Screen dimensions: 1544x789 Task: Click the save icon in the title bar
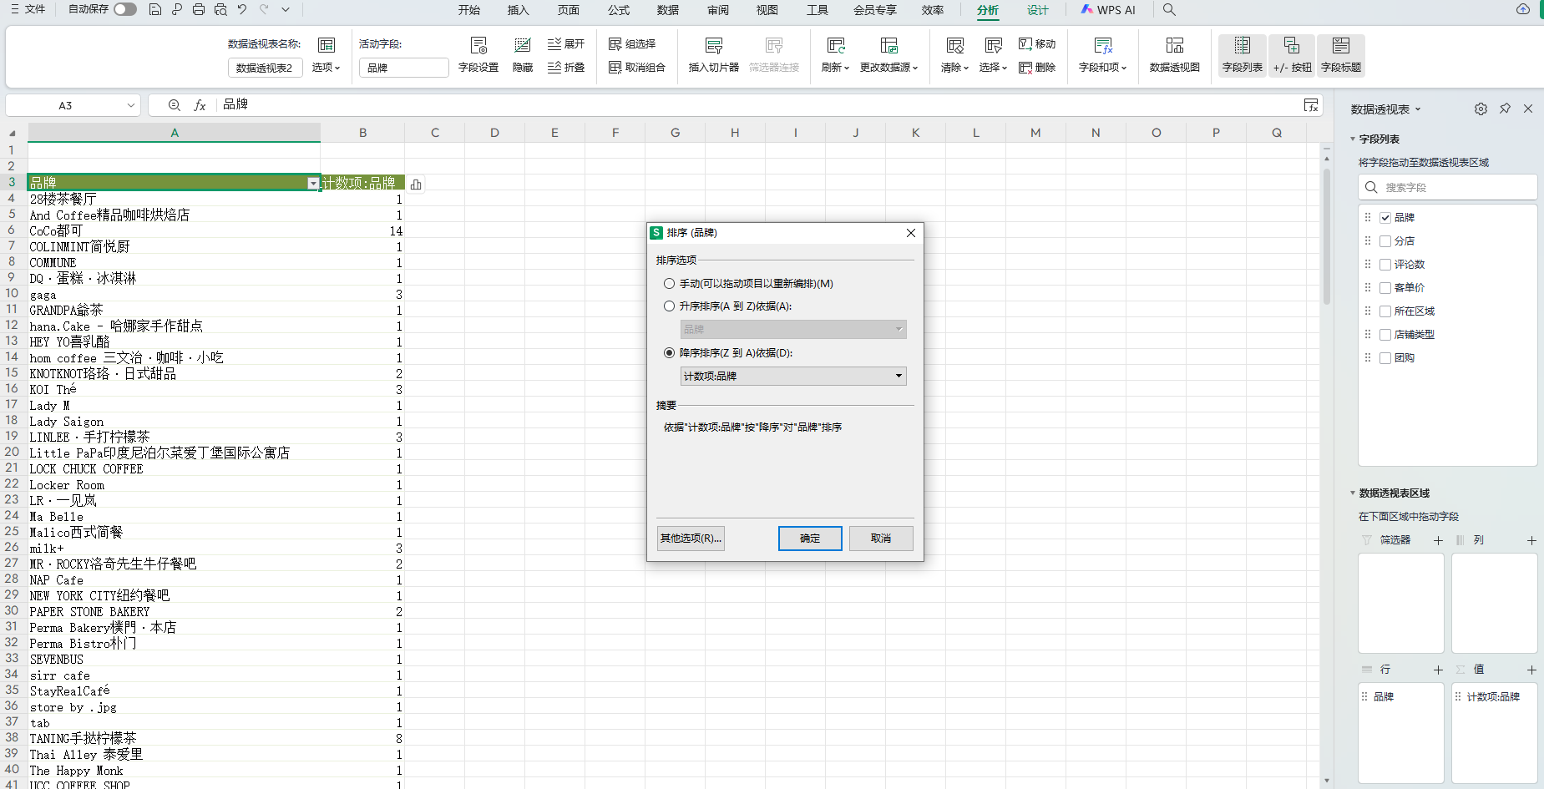(x=155, y=9)
